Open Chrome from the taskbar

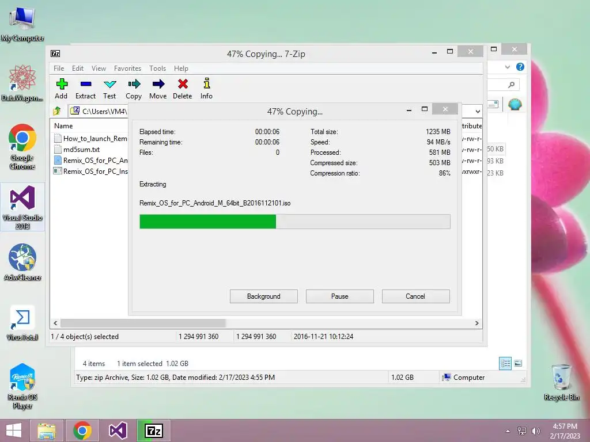pos(82,430)
